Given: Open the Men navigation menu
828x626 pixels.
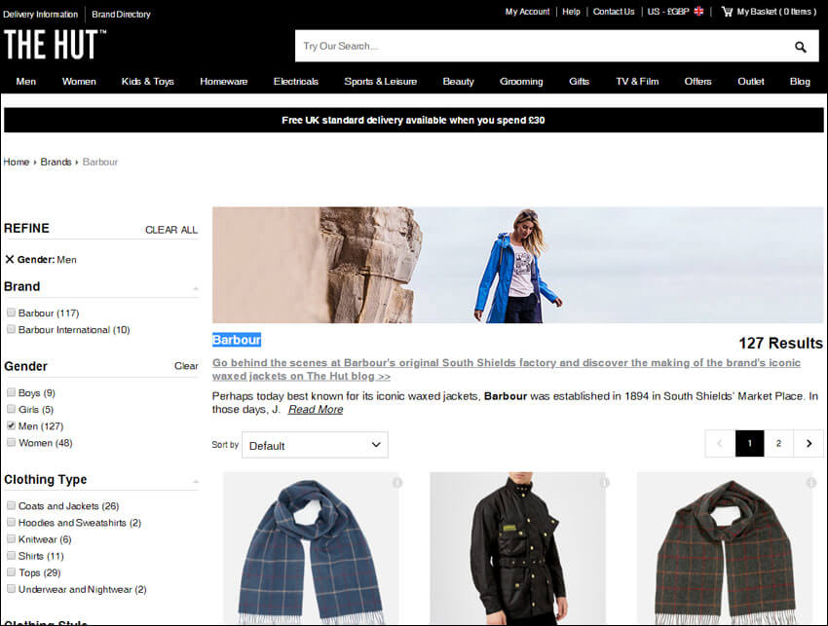Looking at the screenshot, I should [x=26, y=81].
